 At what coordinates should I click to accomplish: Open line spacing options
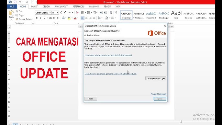pyautogui.click(x=100, y=18)
